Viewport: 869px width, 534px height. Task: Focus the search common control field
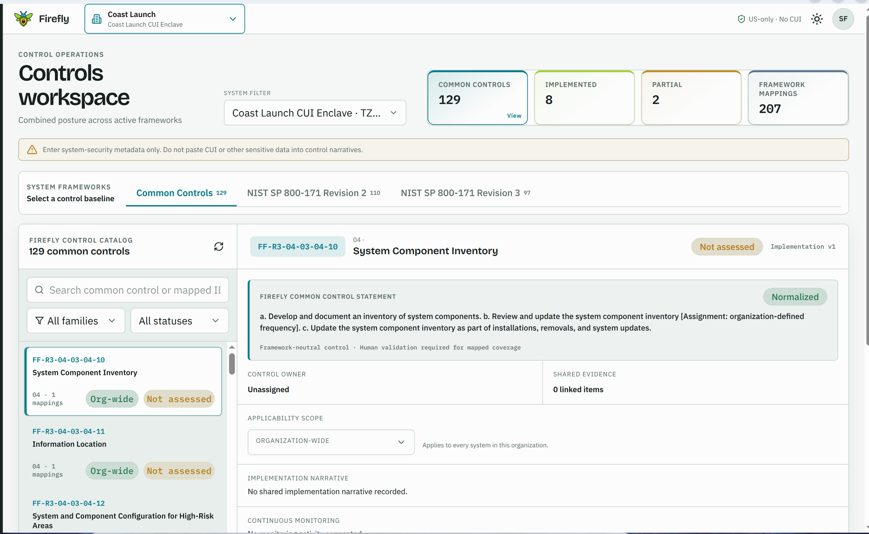[x=128, y=290]
